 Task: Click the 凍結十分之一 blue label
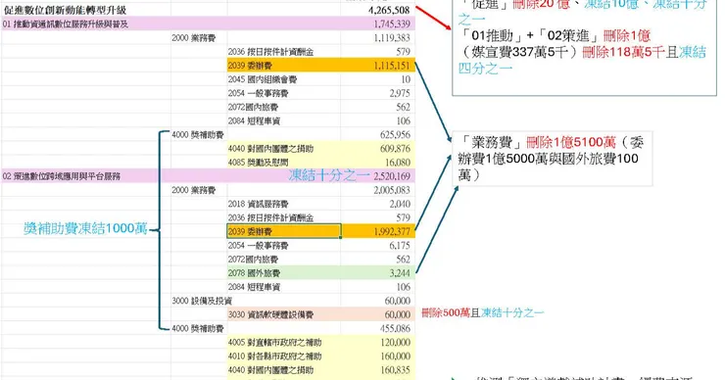tap(329, 175)
